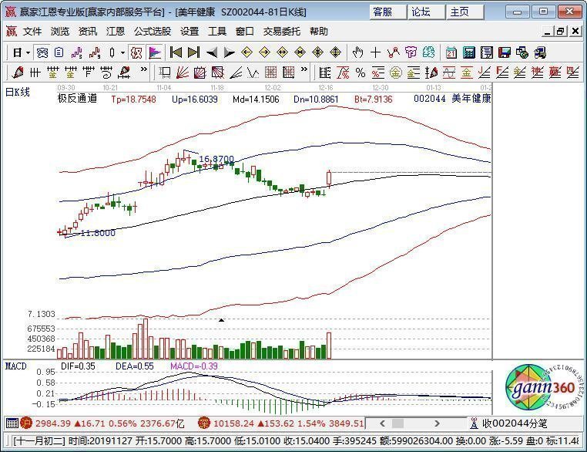587x452 pixels.
Task: Select the turning-point line tool icon
Action: coord(394,52)
